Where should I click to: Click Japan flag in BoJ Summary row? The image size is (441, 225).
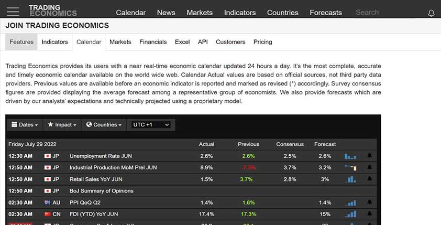click(x=48, y=191)
